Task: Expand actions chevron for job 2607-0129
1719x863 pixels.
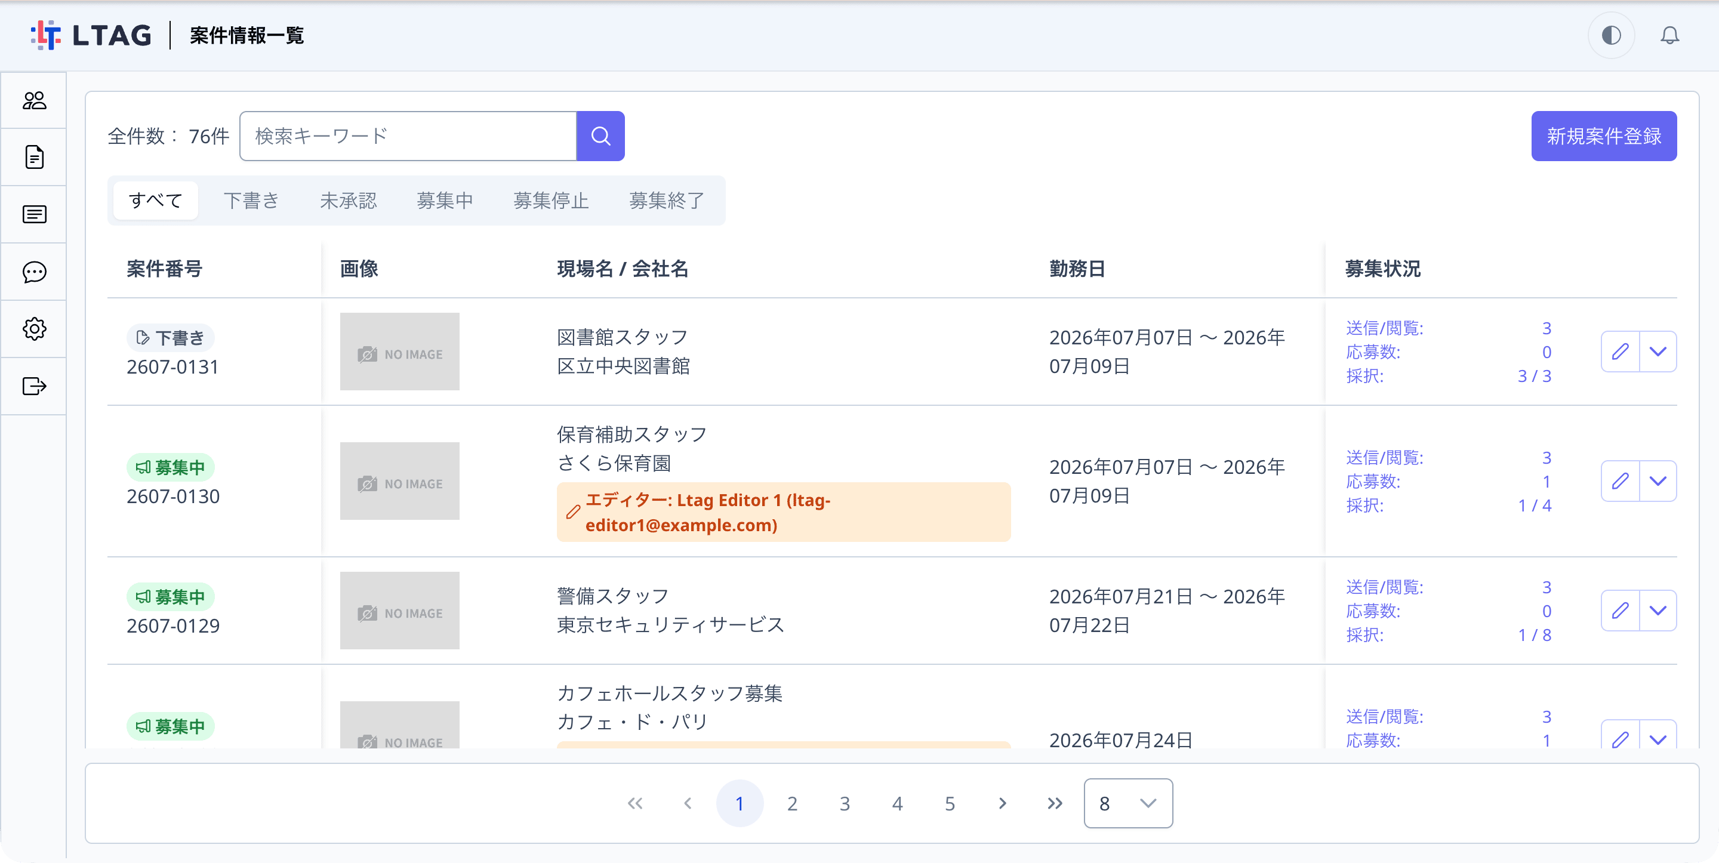Action: (1658, 610)
